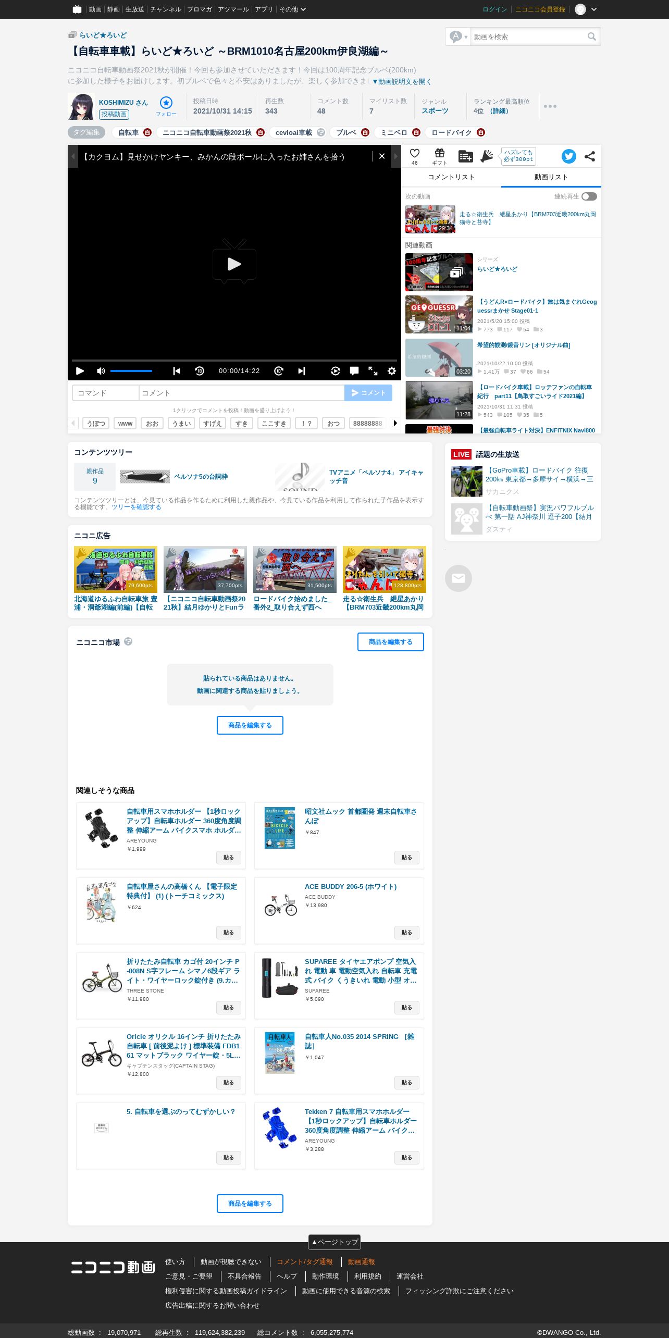Close the カクヨム banner above the player
Image resolution: width=669 pixels, height=1338 pixels.
(382, 156)
